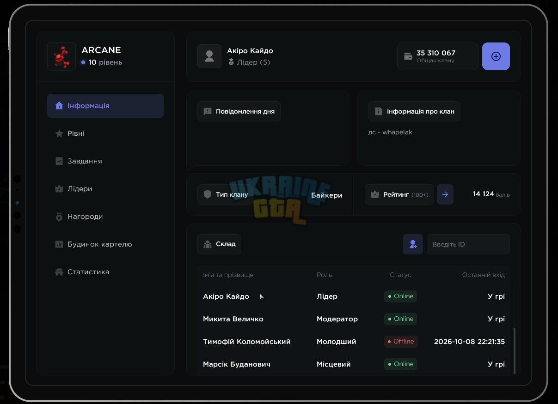558x404 pixels.
Task: Click the Інформація про клан button
Action: (414, 111)
